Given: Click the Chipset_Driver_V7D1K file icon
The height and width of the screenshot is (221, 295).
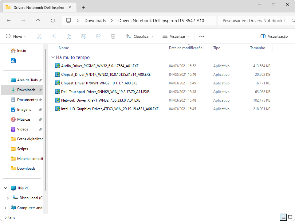Looking at the screenshot, I should (57, 74).
